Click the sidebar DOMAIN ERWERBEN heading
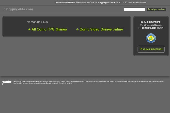 tap(150, 22)
